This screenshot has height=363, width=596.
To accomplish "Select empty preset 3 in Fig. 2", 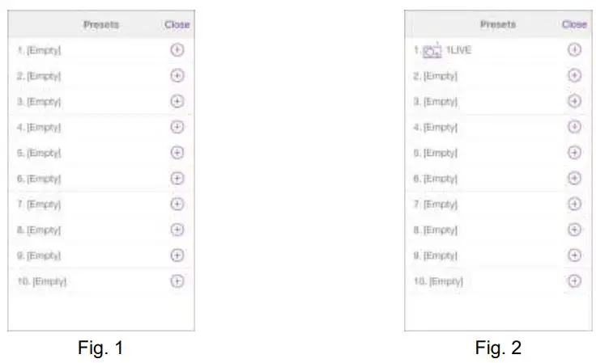I will (436, 102).
